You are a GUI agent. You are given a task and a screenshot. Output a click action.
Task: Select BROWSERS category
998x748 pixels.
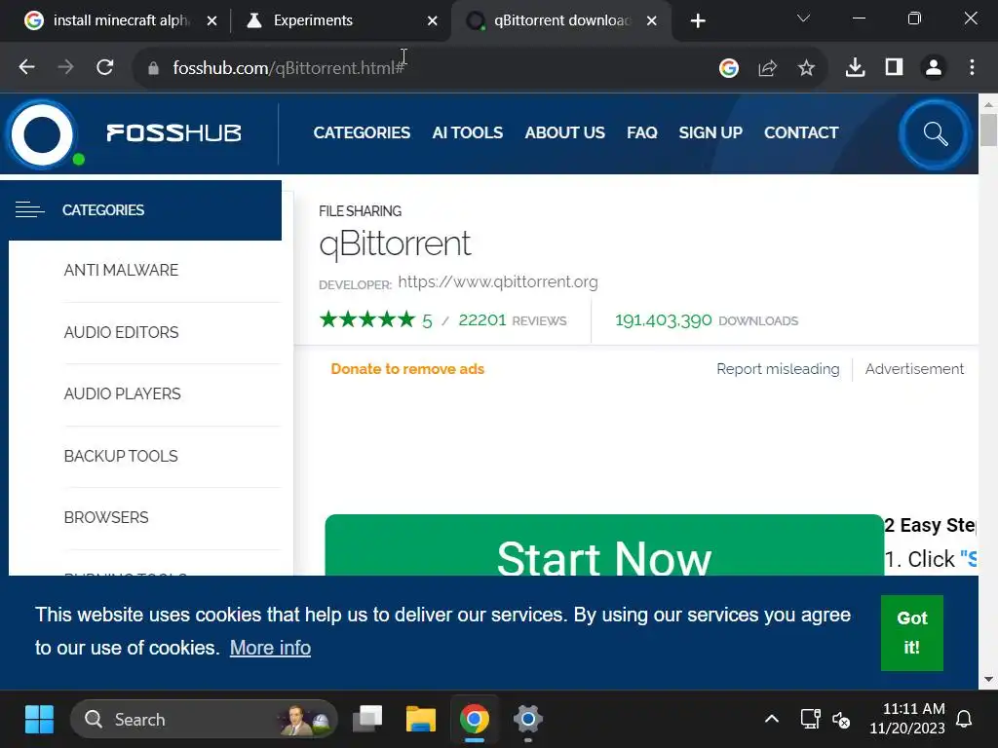(106, 518)
